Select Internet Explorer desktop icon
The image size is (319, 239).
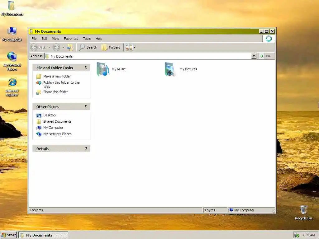(x=12, y=87)
